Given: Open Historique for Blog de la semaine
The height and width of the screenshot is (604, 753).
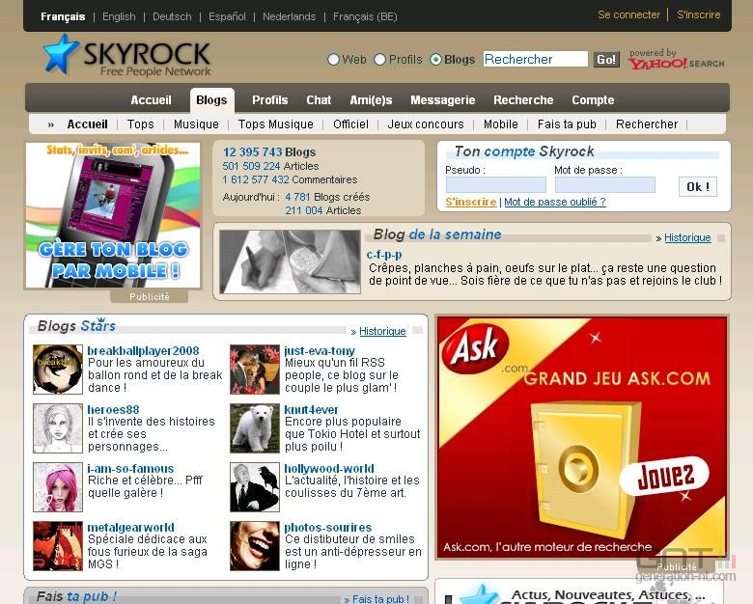Looking at the screenshot, I should (687, 237).
